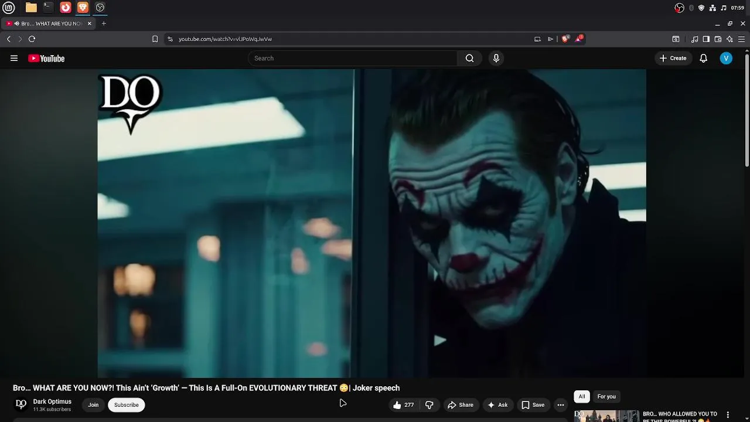Select the For you filter chip
This screenshot has height=422, width=750.
tap(606, 397)
